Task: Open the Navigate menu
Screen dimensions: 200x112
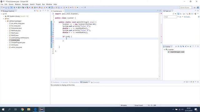Action: coord(25,4)
